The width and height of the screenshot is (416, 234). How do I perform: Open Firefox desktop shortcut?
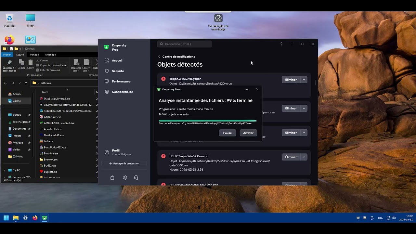[9, 40]
